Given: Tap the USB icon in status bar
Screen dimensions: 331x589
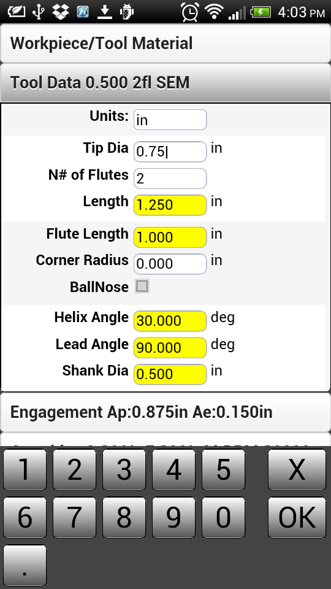Looking at the screenshot, I should tap(37, 12).
